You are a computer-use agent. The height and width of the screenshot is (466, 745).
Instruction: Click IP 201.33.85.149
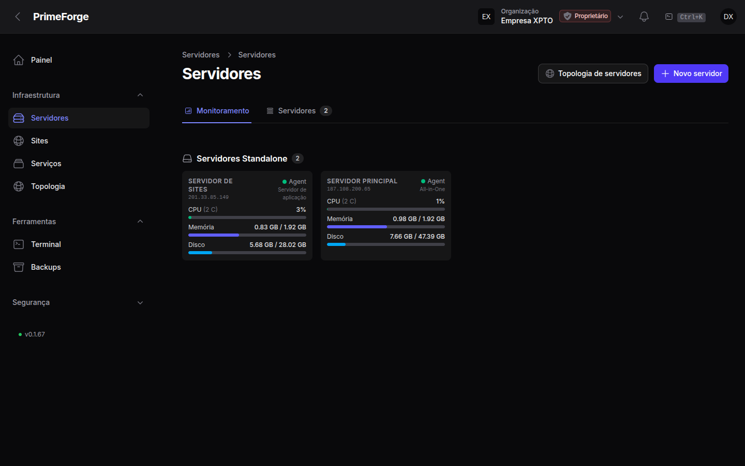pyautogui.click(x=208, y=197)
